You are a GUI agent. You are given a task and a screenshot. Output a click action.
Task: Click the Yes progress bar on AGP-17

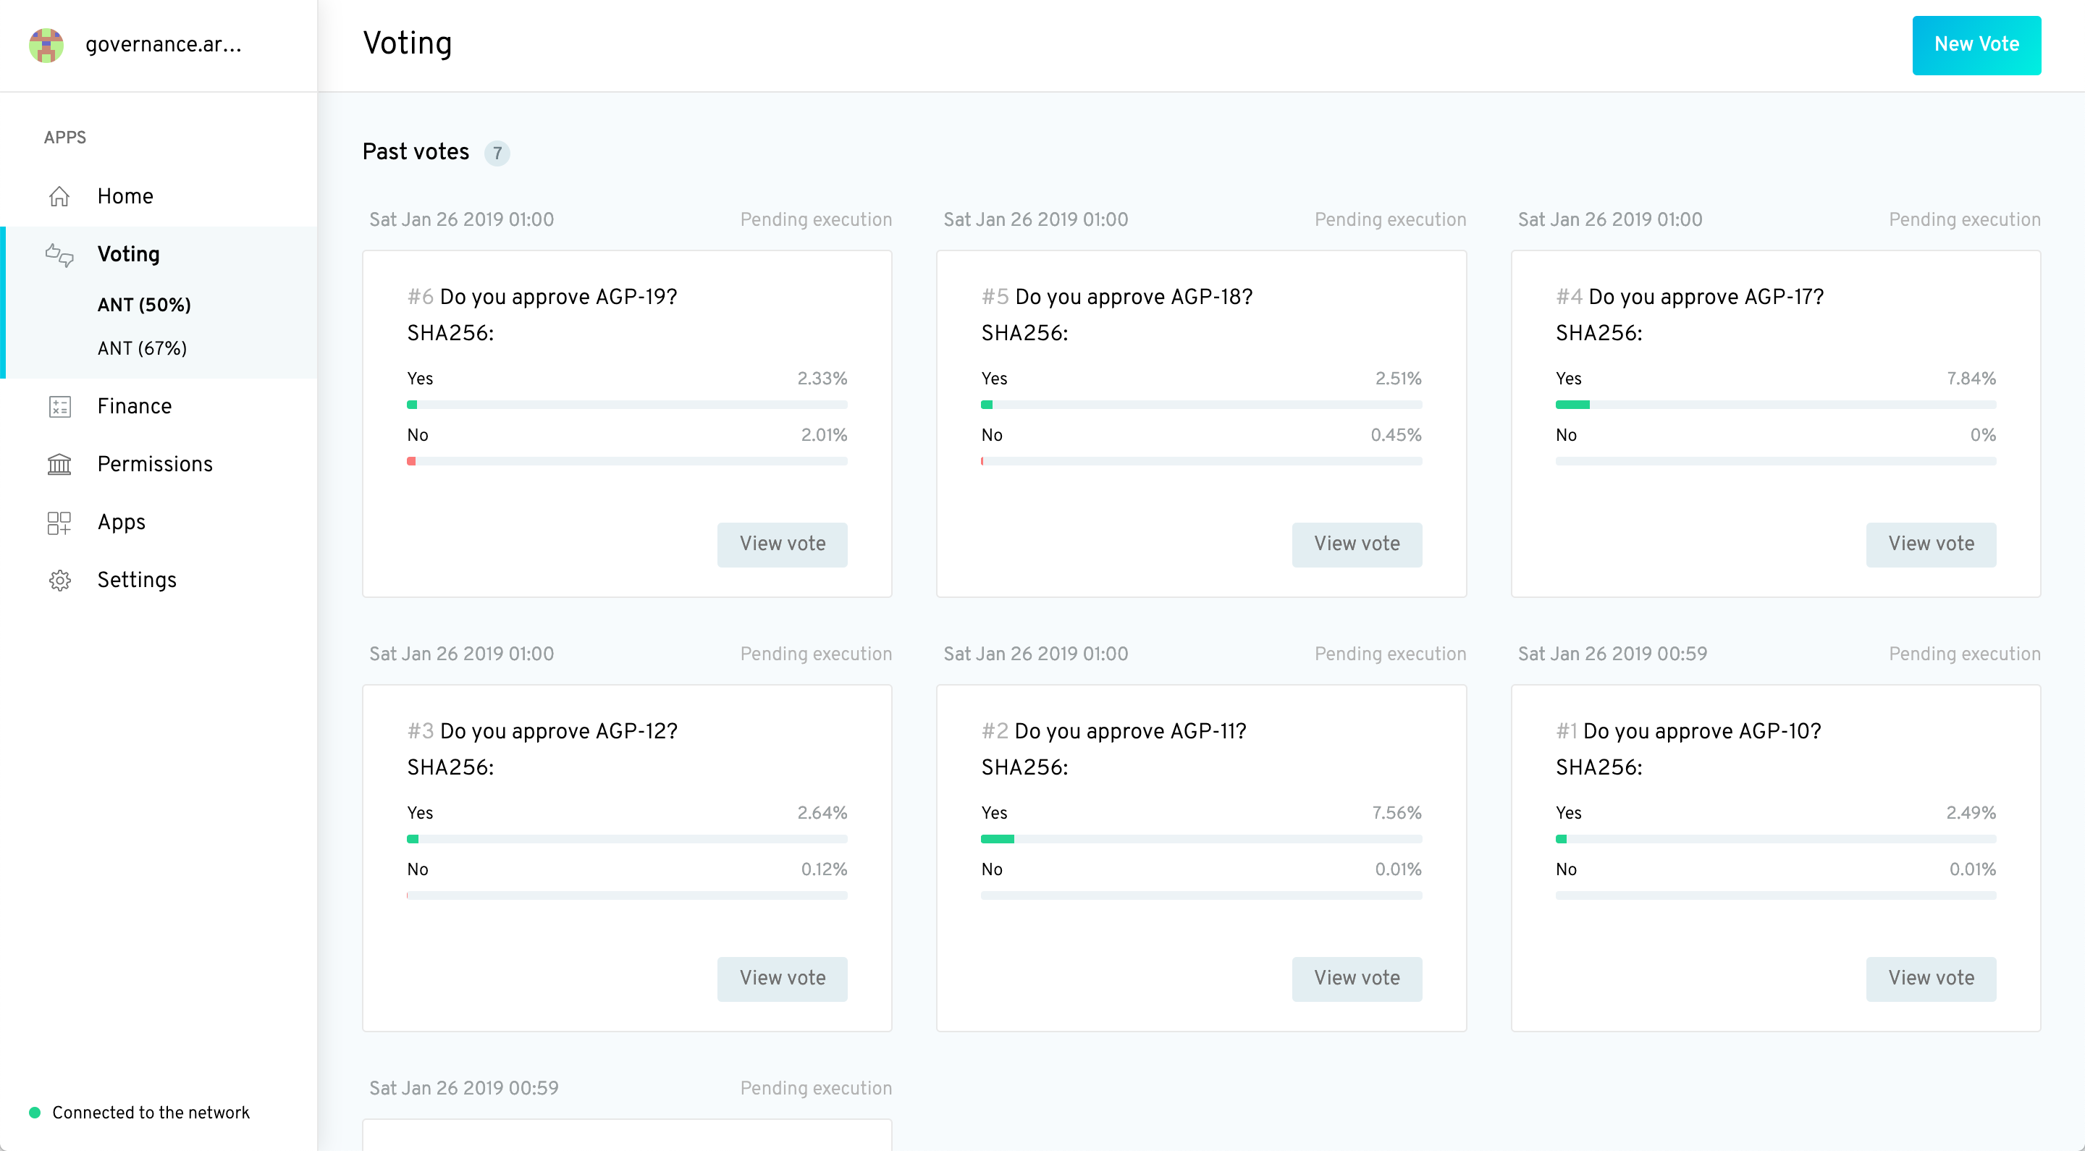(1775, 405)
